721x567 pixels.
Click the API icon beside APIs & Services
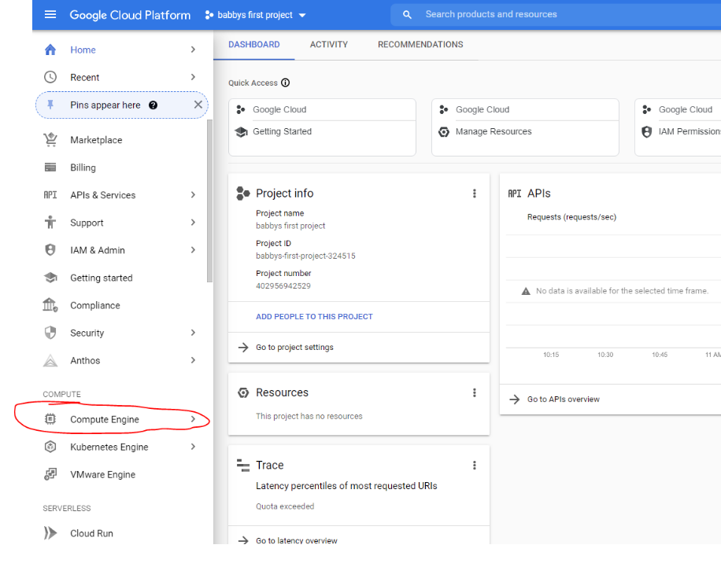pyautogui.click(x=50, y=195)
